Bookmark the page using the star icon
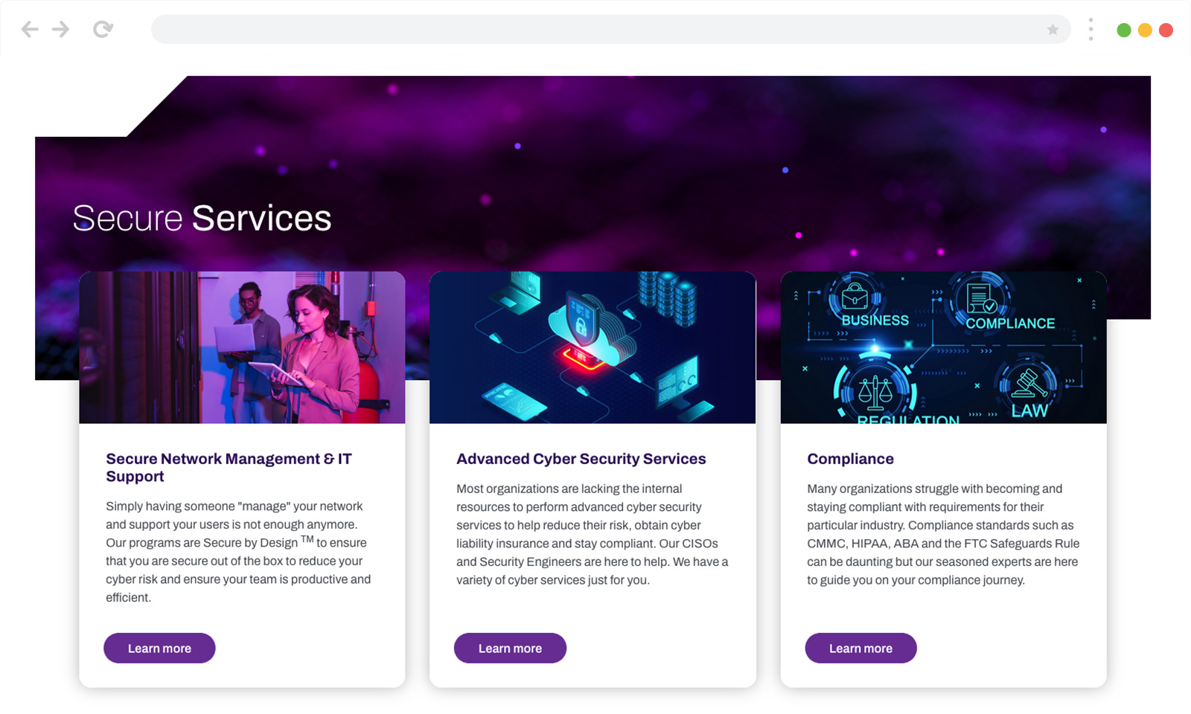Image resolution: width=1191 pixels, height=714 pixels. [1053, 30]
